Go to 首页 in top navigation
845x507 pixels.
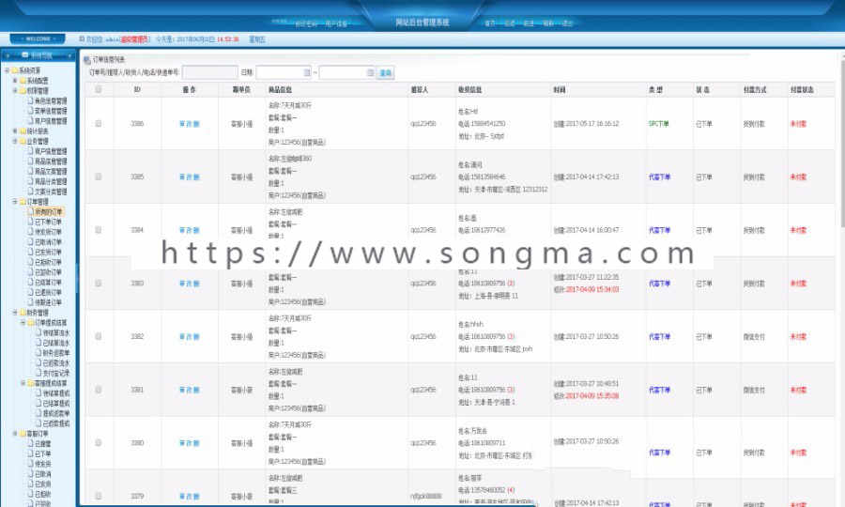(x=490, y=23)
